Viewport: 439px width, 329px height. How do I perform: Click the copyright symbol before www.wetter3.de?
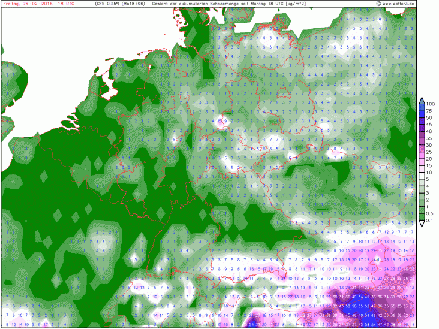(x=380, y=4)
